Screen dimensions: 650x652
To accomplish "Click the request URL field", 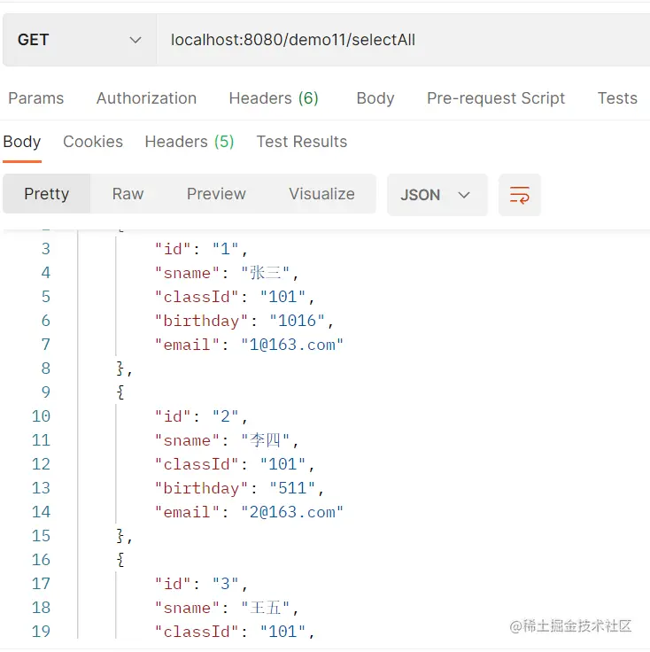I will 399,40.
